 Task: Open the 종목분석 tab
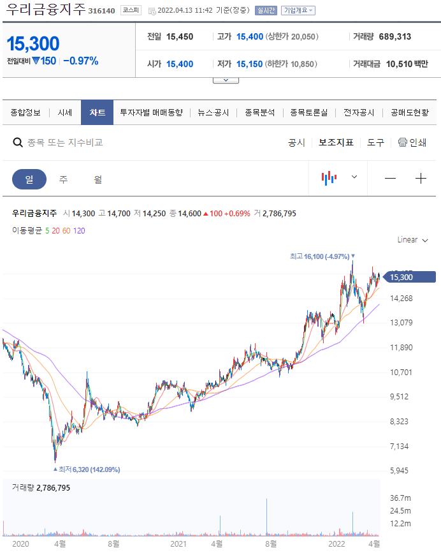(260, 112)
